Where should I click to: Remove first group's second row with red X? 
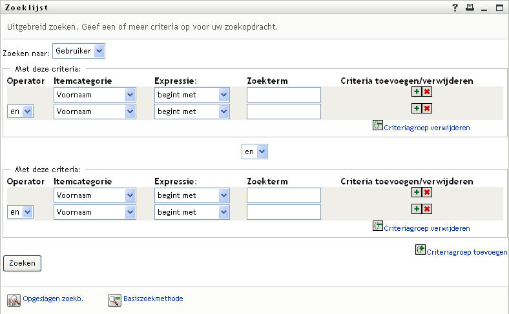click(x=427, y=108)
